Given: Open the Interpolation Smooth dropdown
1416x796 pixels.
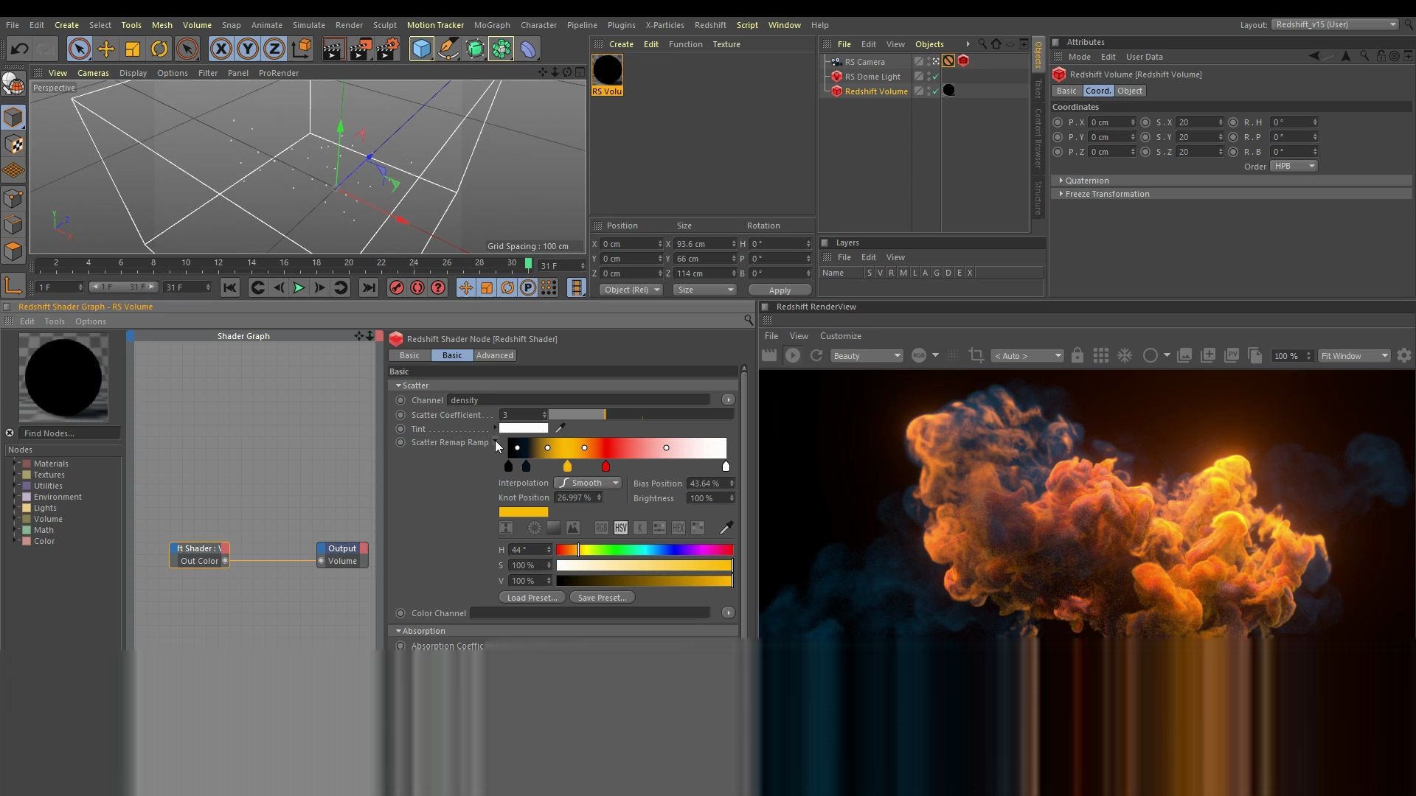Looking at the screenshot, I should [588, 483].
